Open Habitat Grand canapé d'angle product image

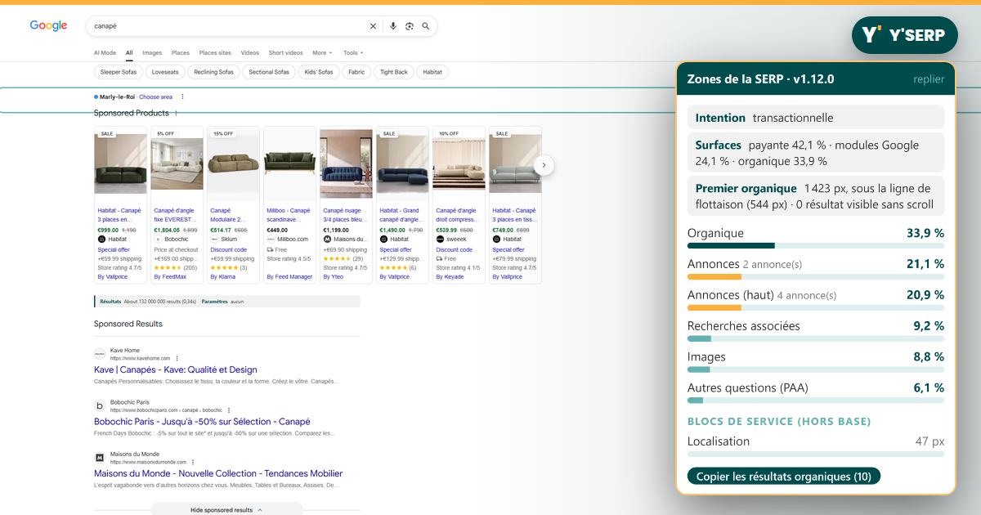403,163
